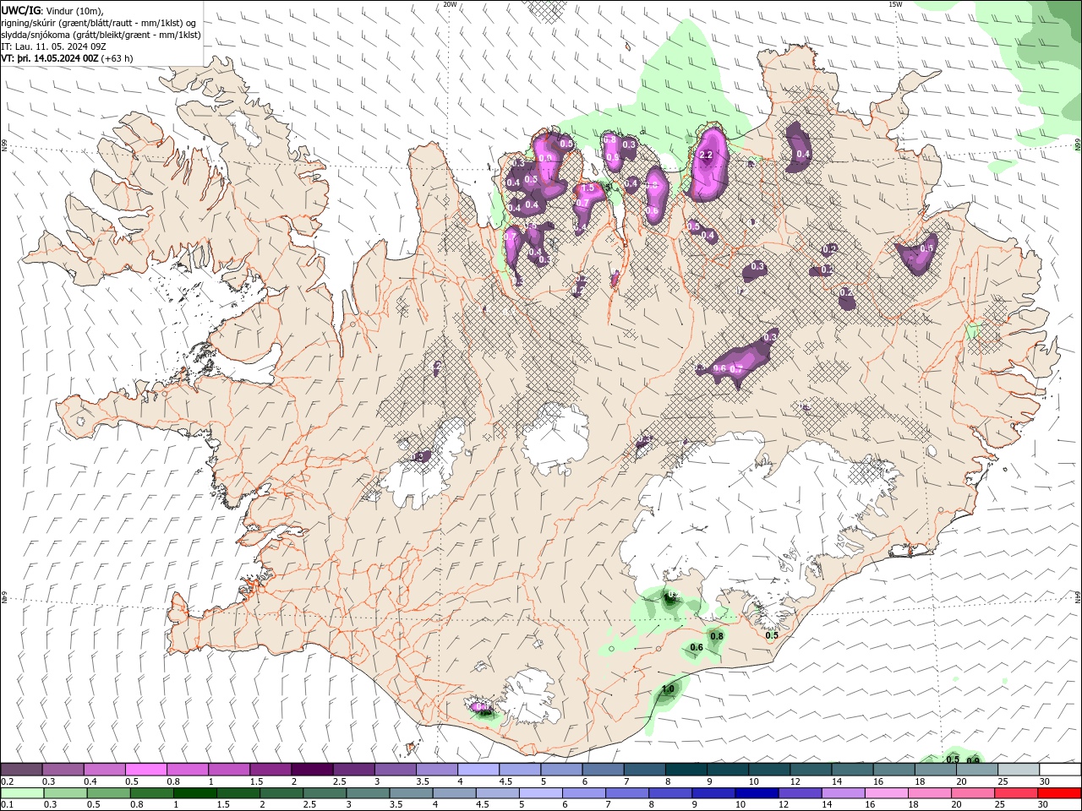Click the bright red 30 swatch in green-row legend
The height and width of the screenshot is (811, 1082).
[x=1060, y=793]
